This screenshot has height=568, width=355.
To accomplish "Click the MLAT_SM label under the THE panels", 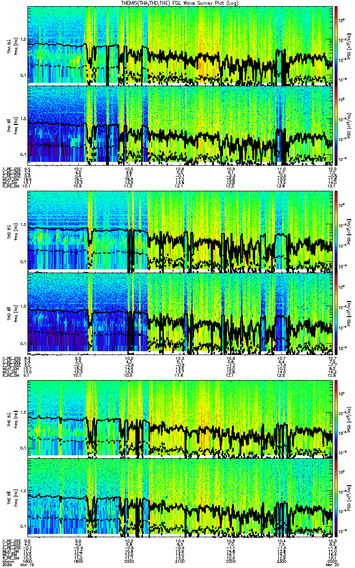I will pyautogui.click(x=9, y=551).
